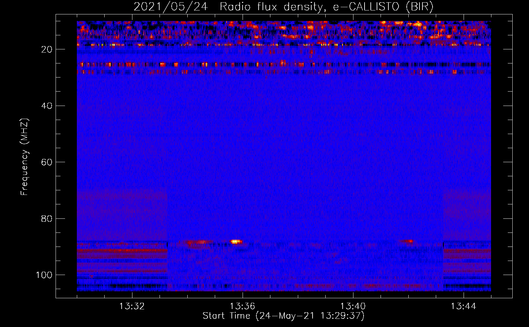Click the bright yellow burst near 13:36
Viewport: 529px width, 327px height.
[236, 242]
